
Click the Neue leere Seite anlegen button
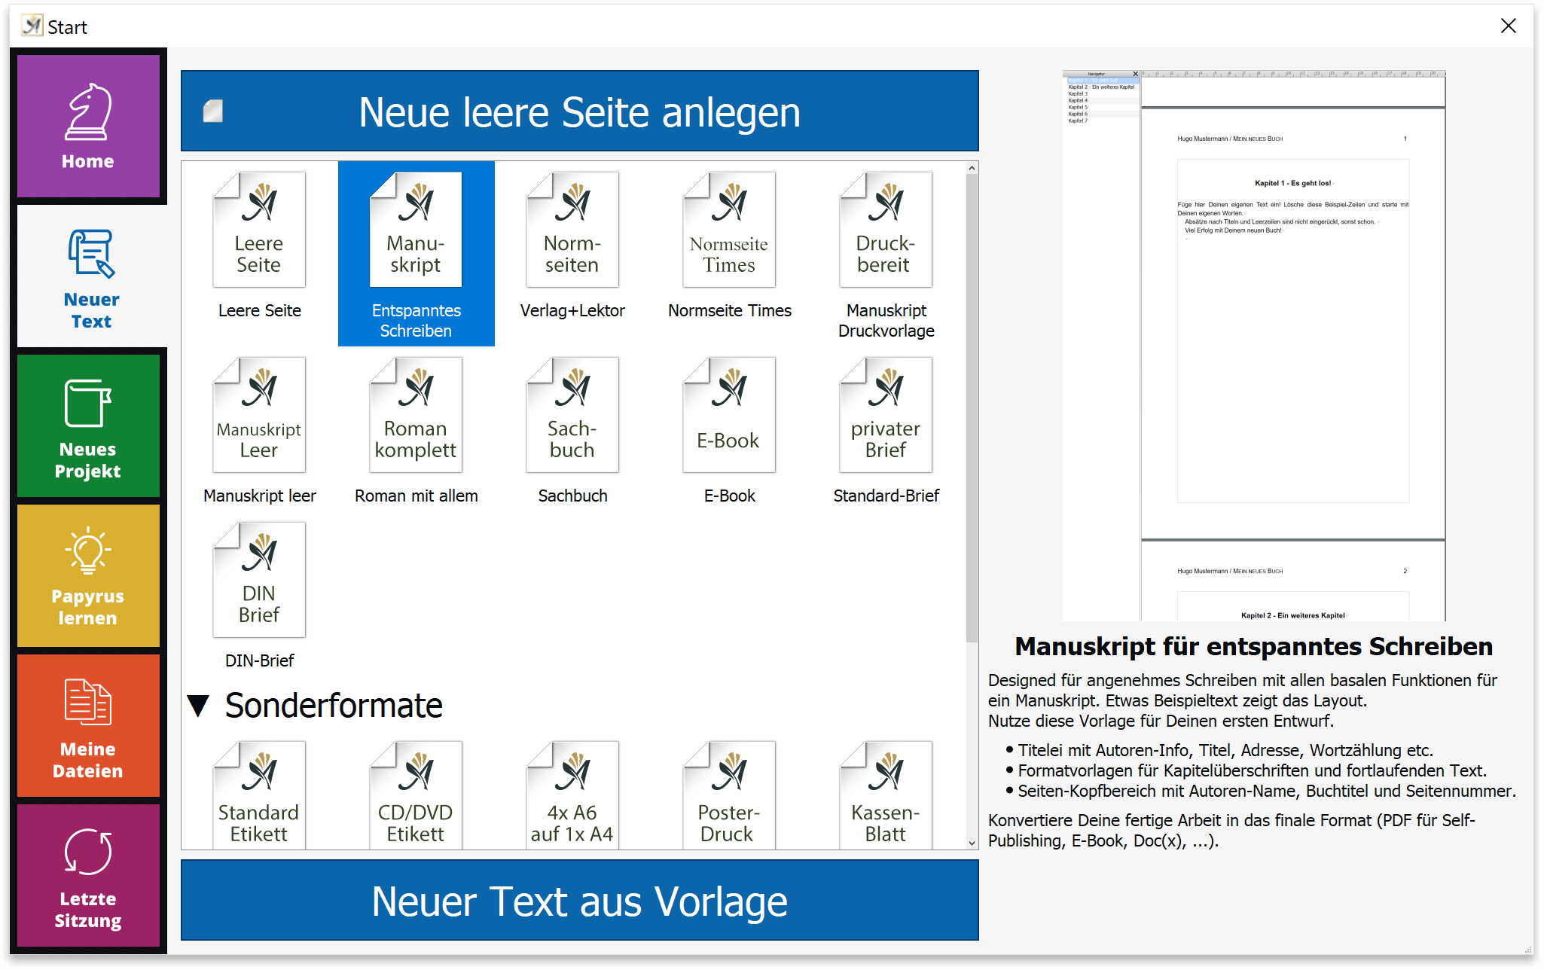pos(579,111)
